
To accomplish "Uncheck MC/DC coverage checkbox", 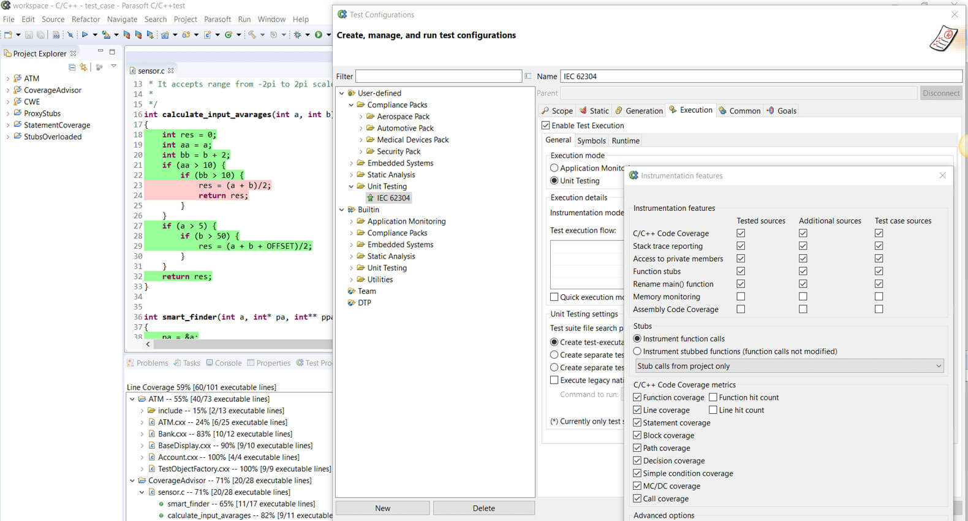I will [x=637, y=486].
